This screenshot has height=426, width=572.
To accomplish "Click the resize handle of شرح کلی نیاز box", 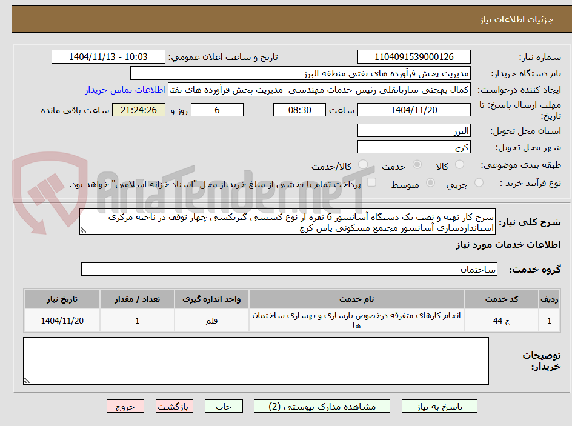I will point(83,230).
